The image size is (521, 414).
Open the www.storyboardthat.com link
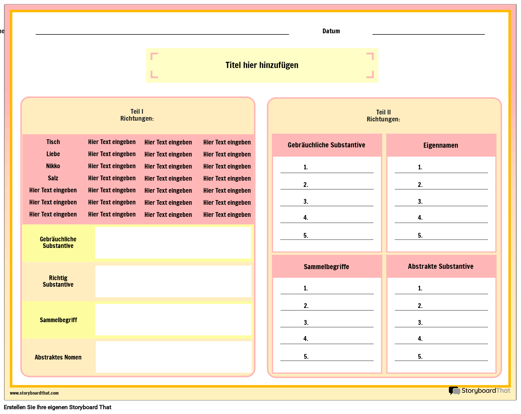(x=34, y=393)
